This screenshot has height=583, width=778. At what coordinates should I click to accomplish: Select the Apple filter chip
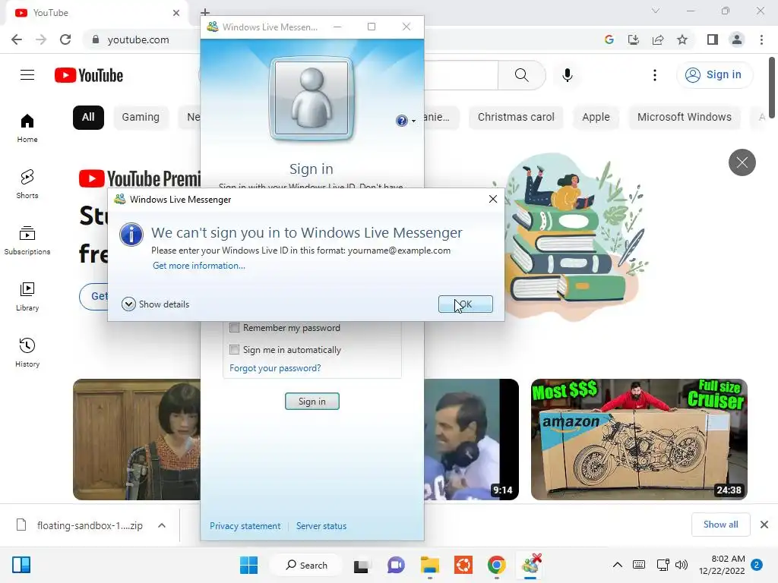point(596,118)
